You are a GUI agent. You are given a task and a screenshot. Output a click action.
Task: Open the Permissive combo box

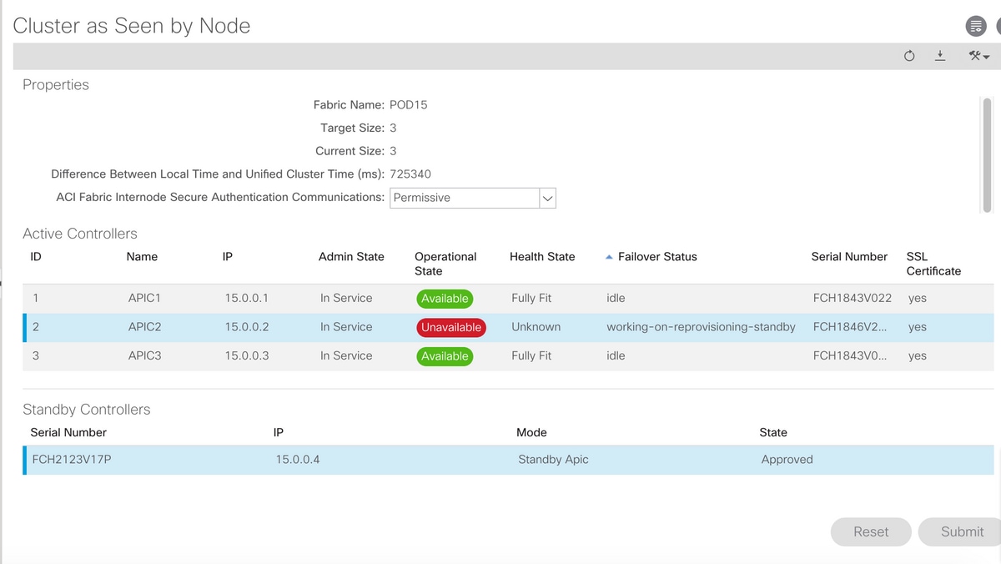pyautogui.click(x=465, y=198)
